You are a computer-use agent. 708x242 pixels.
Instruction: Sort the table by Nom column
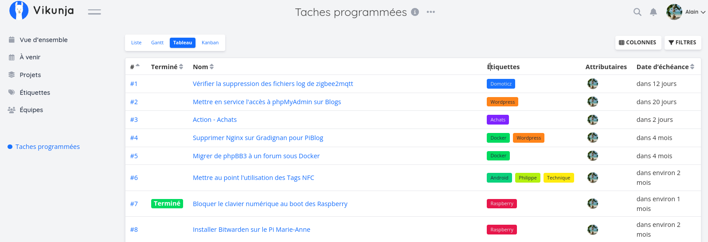pyautogui.click(x=203, y=67)
